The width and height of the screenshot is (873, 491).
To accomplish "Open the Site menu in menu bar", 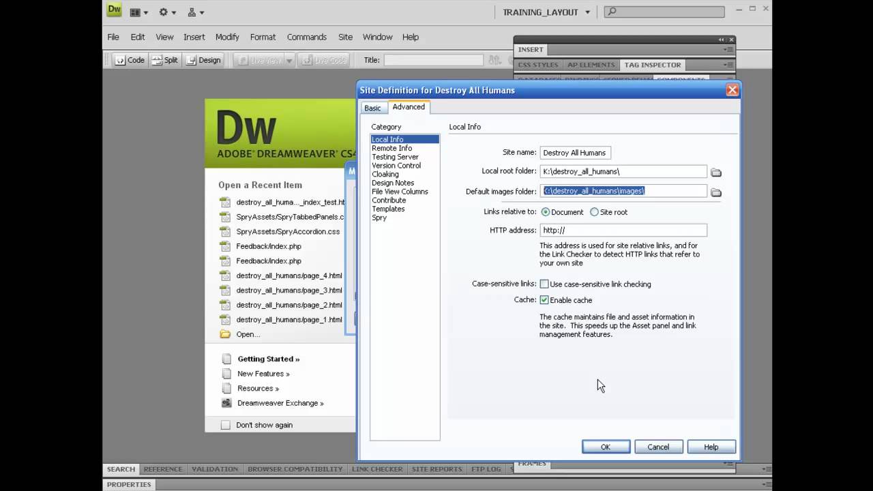I will (x=345, y=37).
